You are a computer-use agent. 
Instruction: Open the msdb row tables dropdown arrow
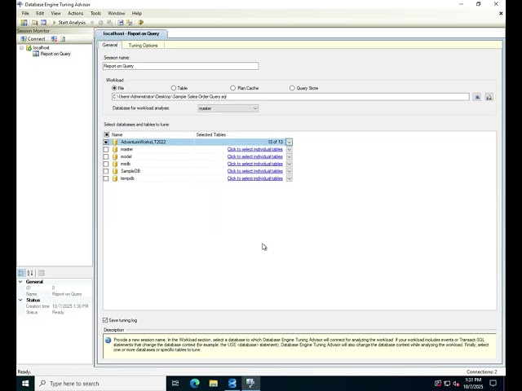click(289, 164)
